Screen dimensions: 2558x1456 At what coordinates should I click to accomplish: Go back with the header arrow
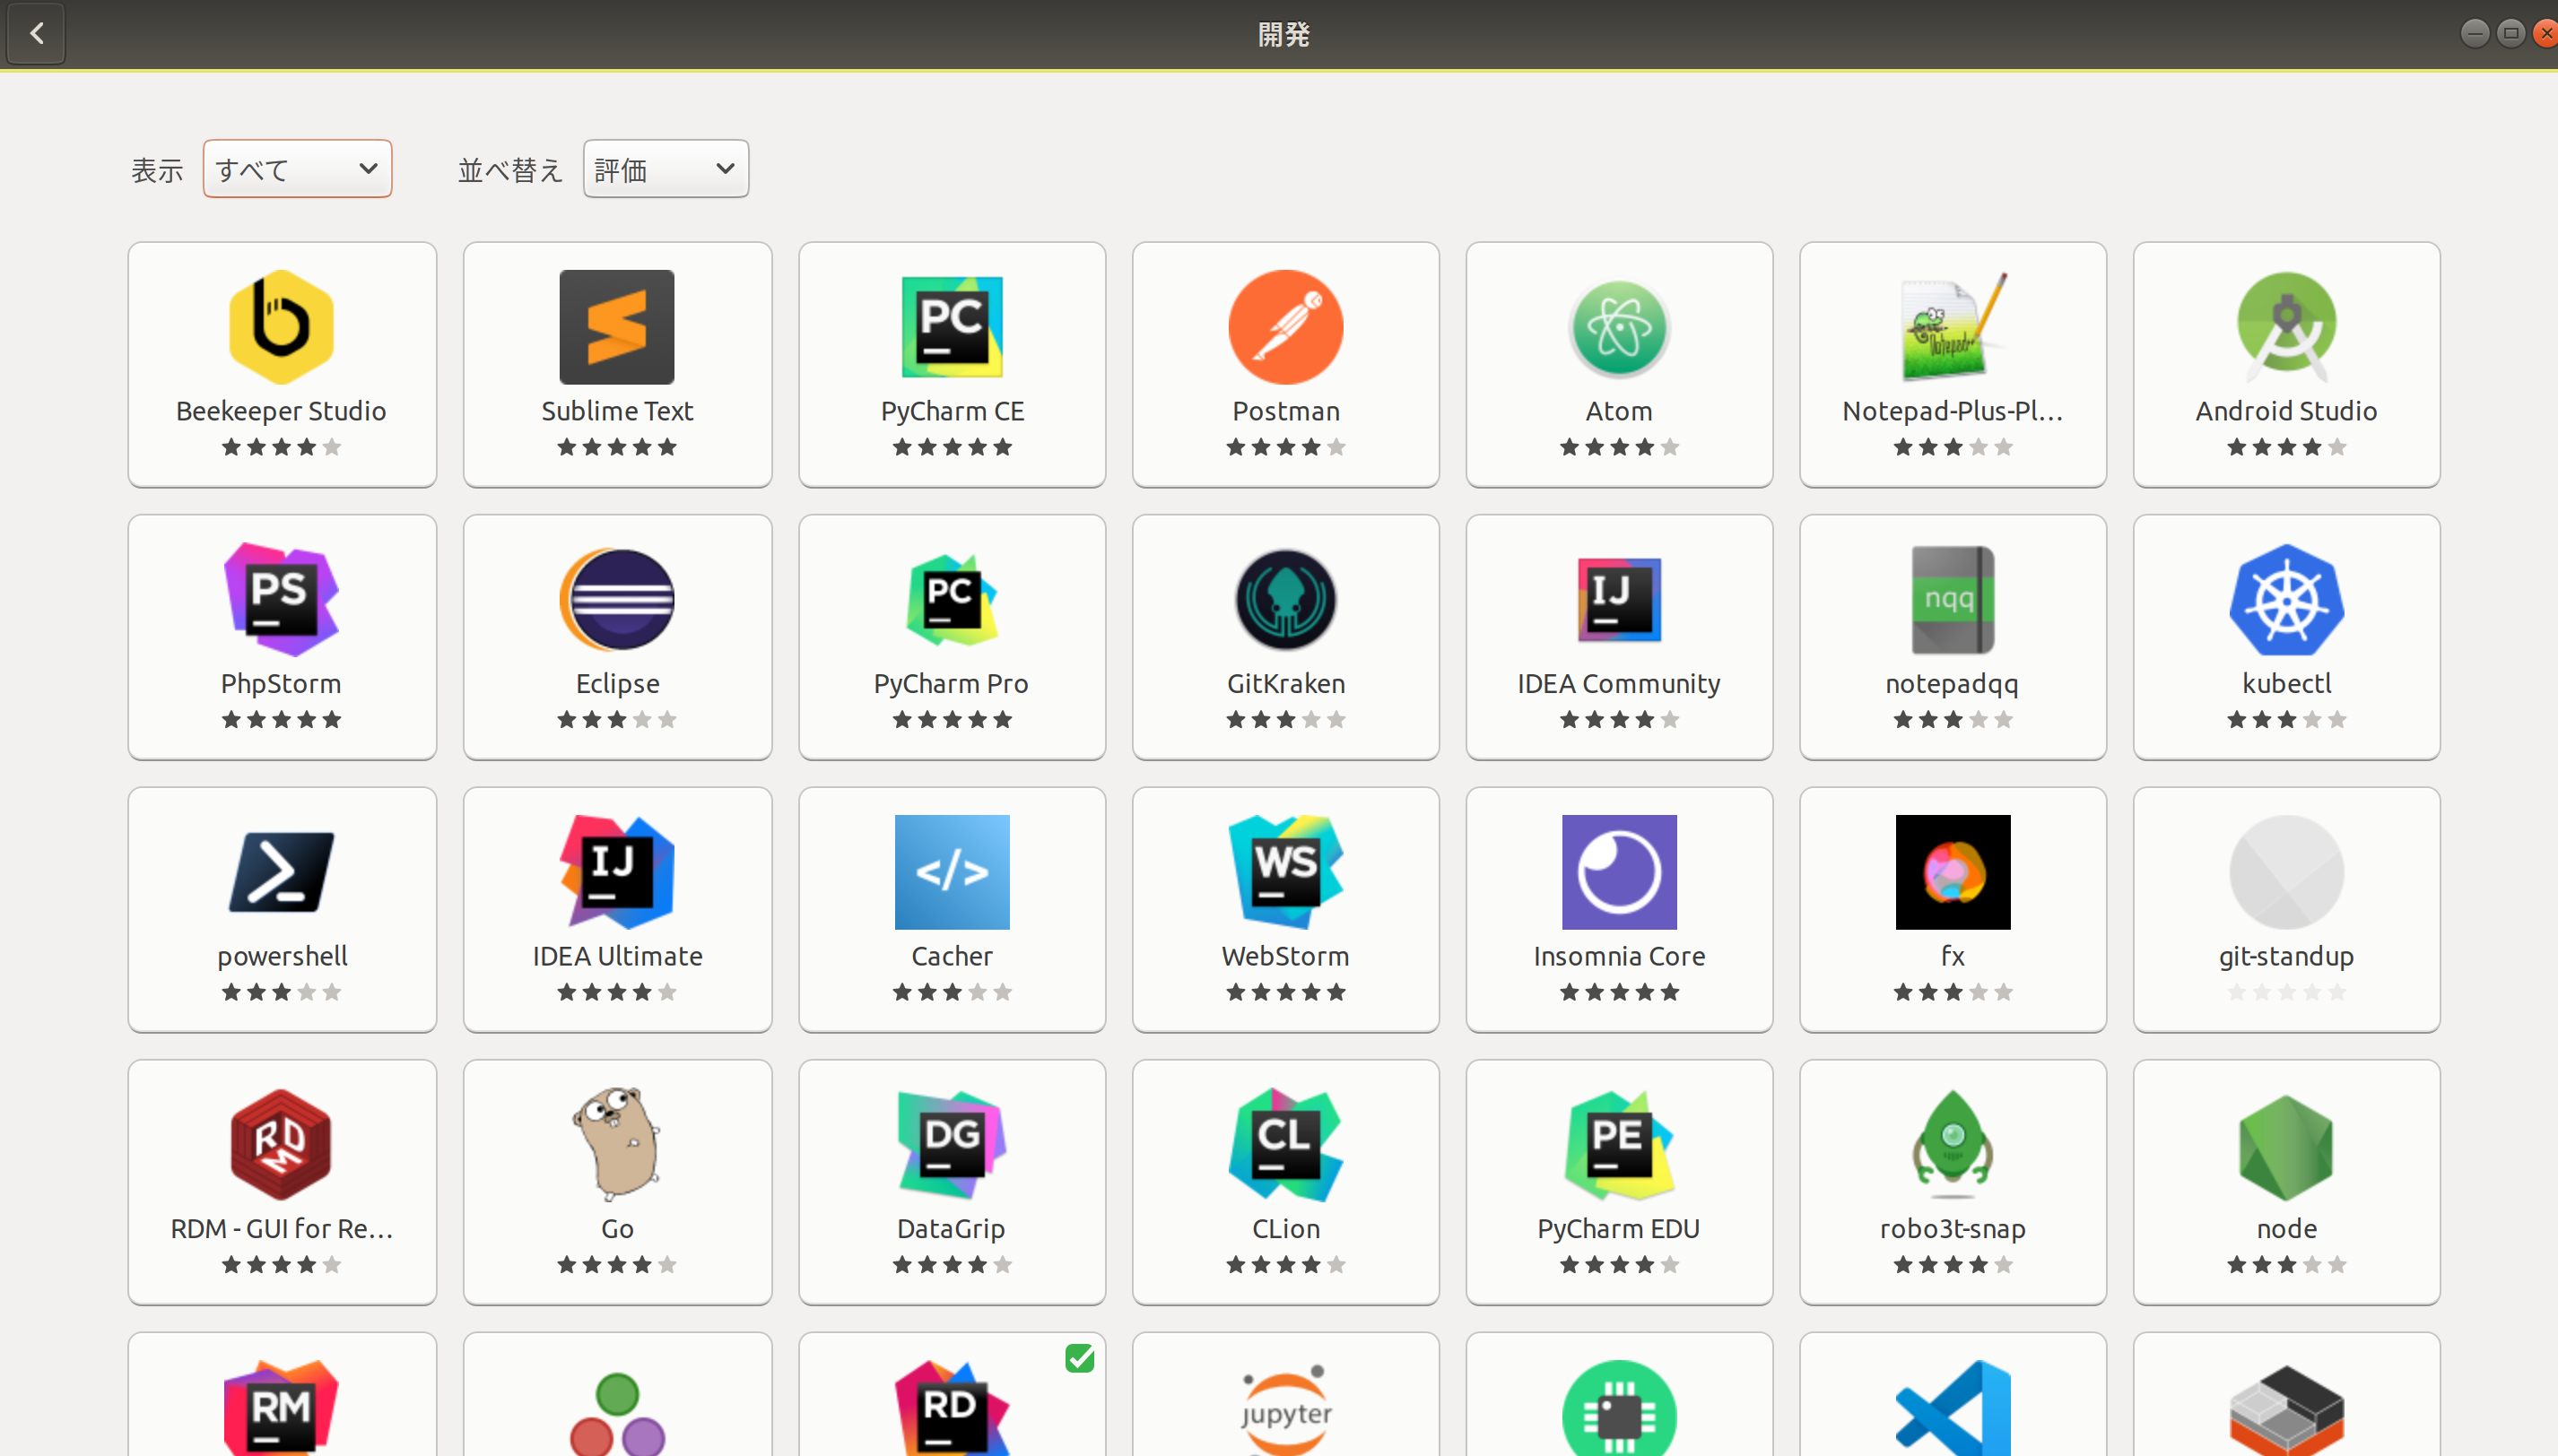point(37,34)
